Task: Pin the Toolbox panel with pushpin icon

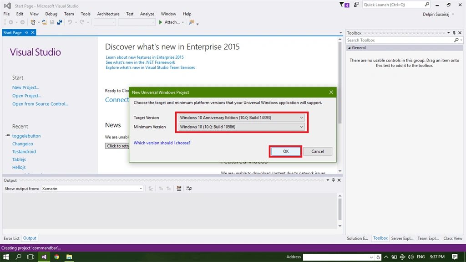Action: [x=454, y=33]
